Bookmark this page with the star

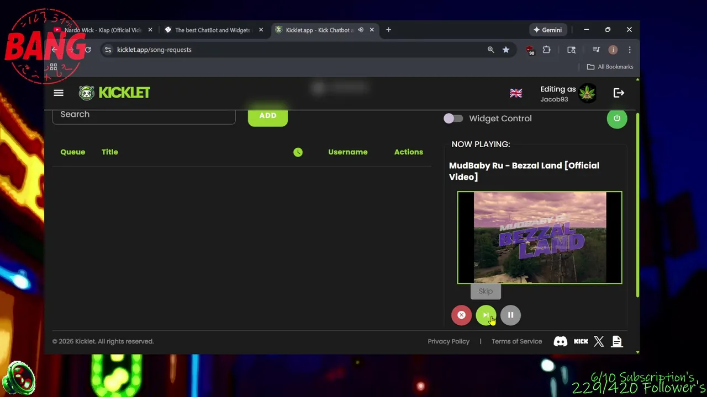point(506,50)
